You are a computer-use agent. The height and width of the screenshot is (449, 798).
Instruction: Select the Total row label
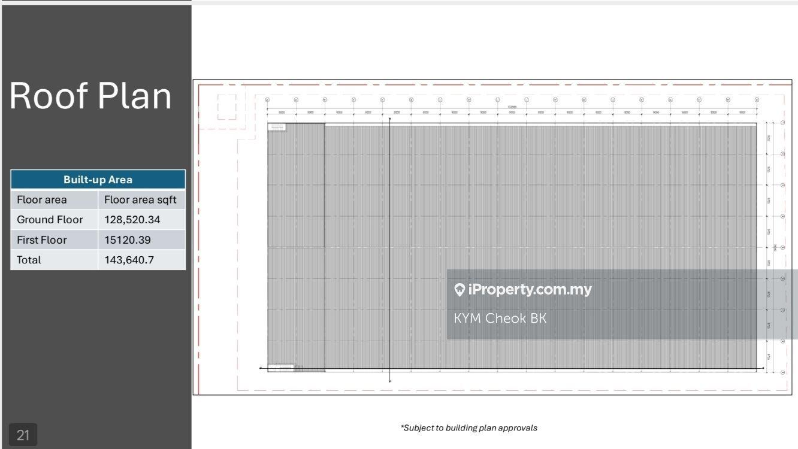[29, 260]
